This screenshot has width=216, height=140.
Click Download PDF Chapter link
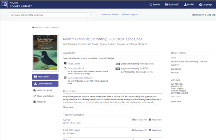(x=80, y=78)
